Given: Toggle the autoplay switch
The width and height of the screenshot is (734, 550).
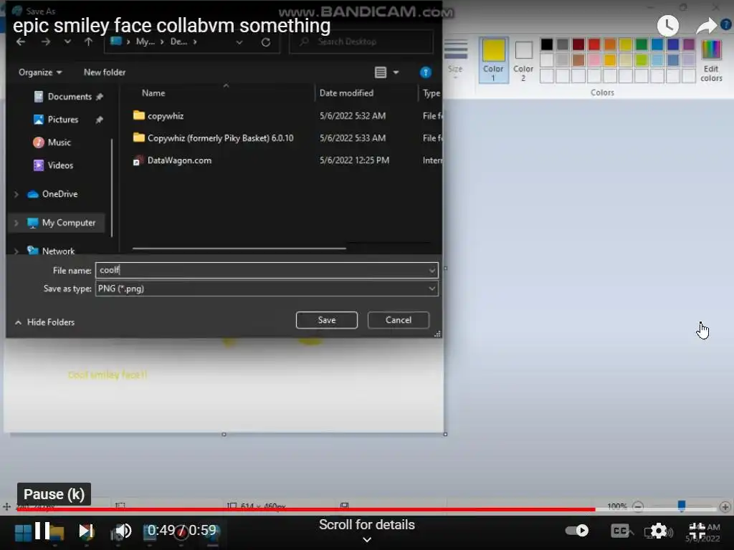Looking at the screenshot, I should (x=577, y=531).
